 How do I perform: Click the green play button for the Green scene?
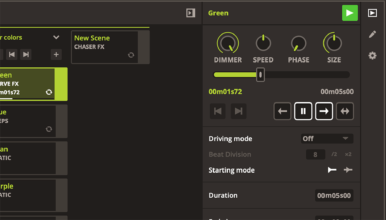[350, 13]
